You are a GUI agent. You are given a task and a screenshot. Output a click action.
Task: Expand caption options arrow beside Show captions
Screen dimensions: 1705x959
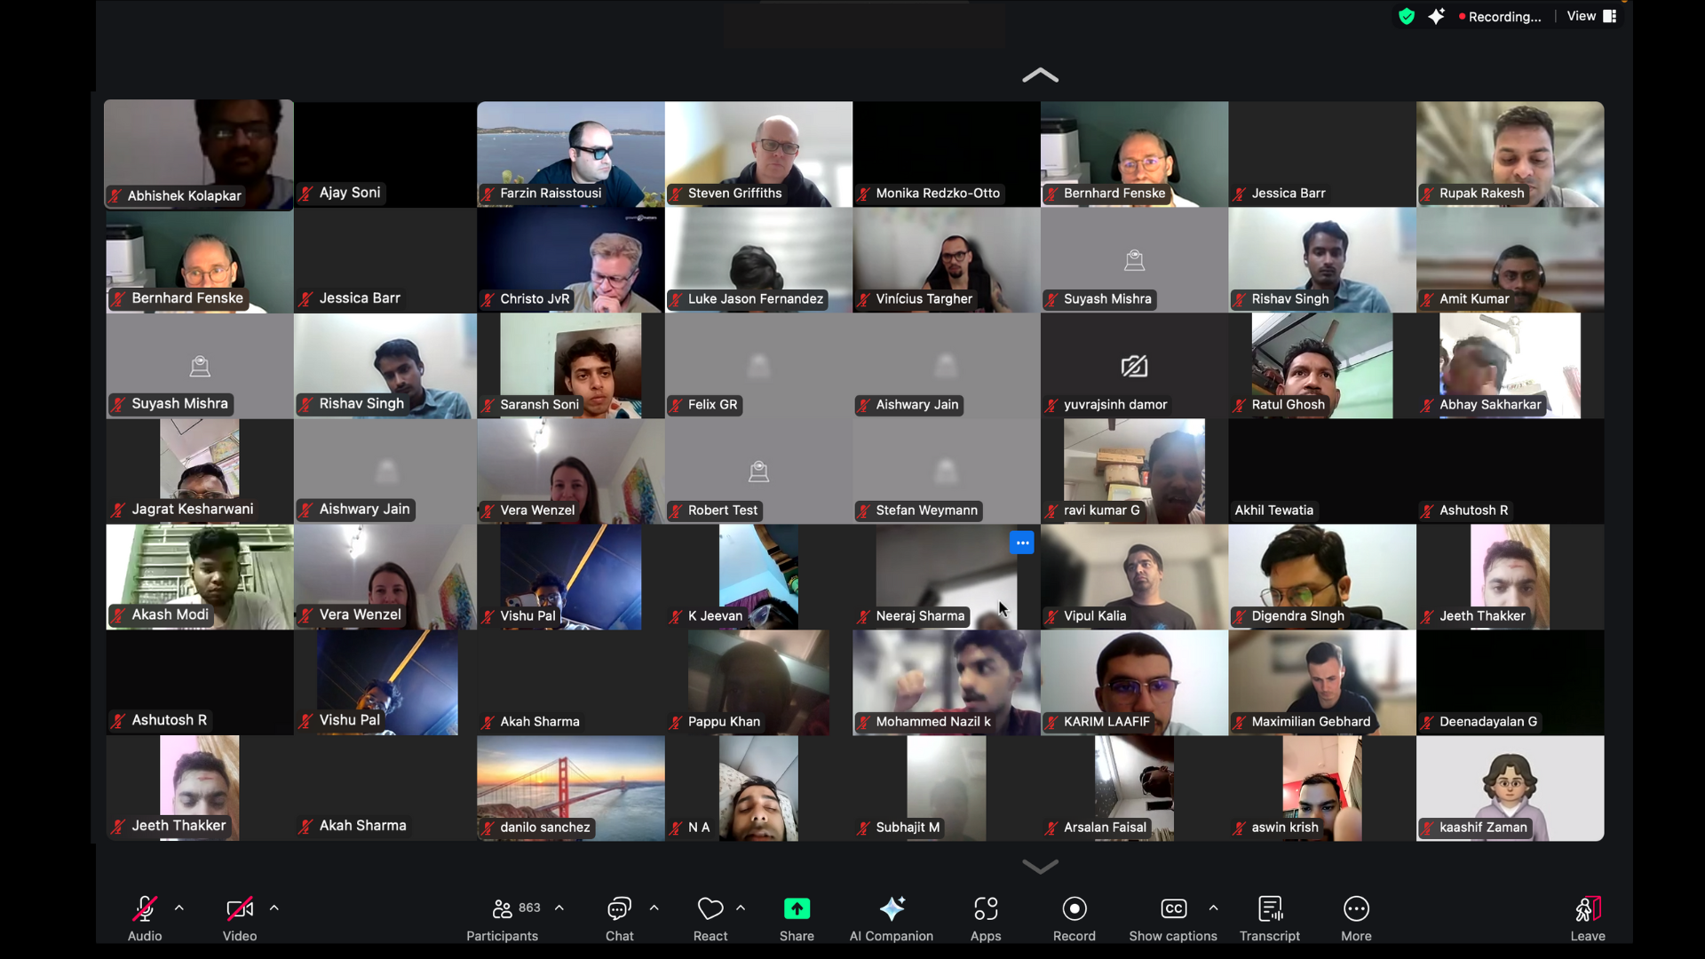pos(1213,907)
